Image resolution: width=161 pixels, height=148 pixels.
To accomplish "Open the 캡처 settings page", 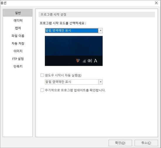I will tap(18, 28).
